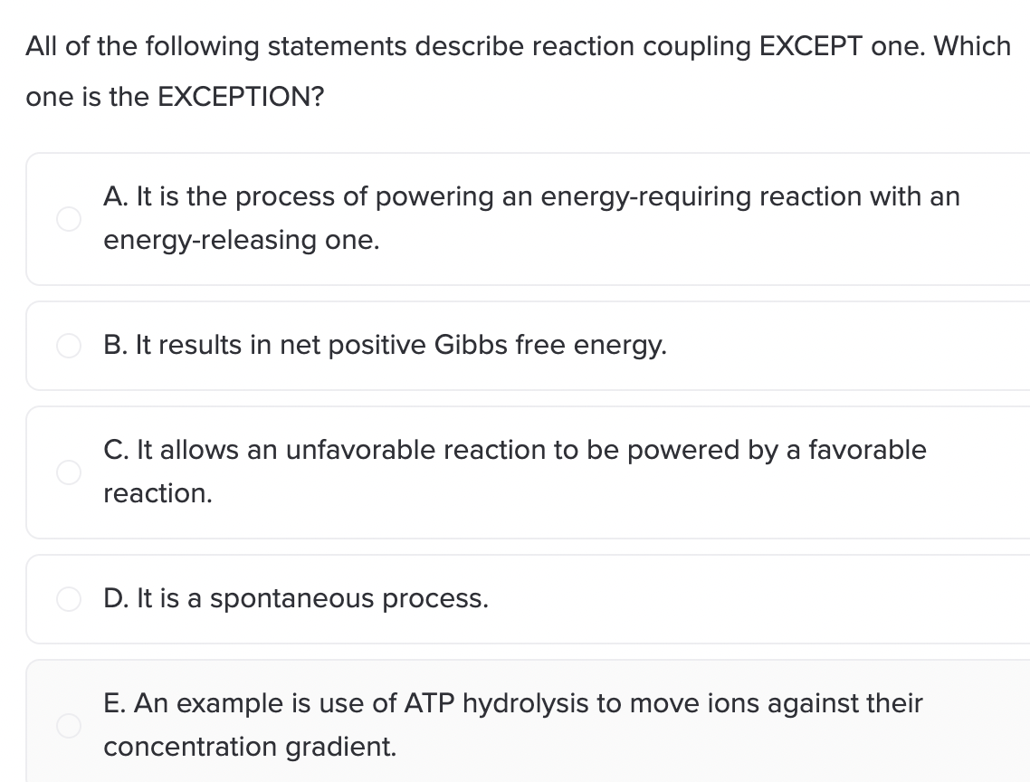Click the letter 'C.' label of third option
Viewport: 1030px width, 782px height.
[116, 450]
